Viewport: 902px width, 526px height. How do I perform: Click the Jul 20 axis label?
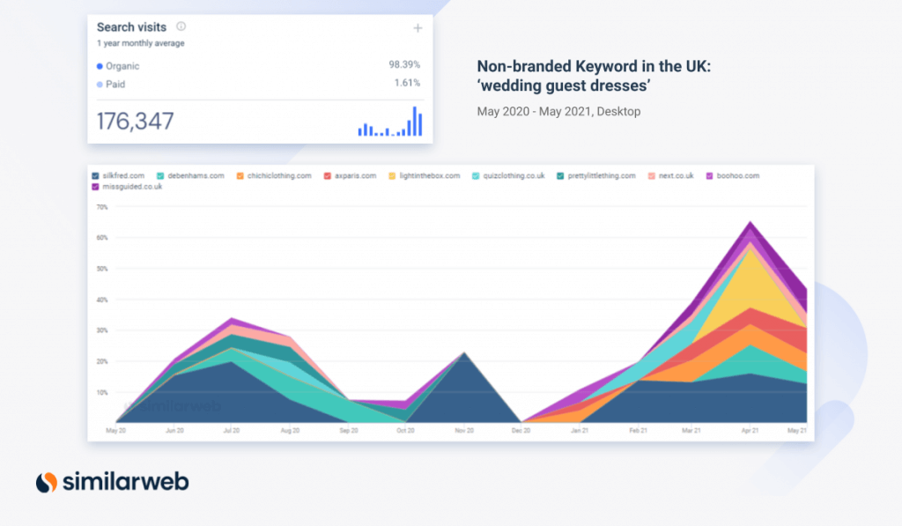tap(232, 431)
